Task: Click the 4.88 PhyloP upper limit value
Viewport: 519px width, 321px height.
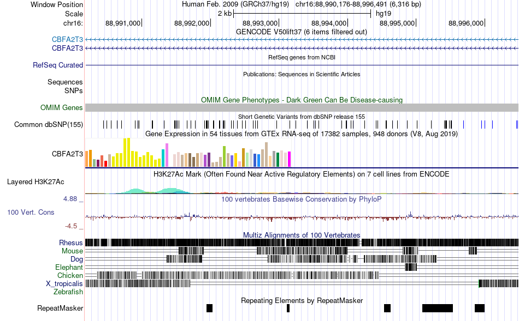Action: point(70,199)
